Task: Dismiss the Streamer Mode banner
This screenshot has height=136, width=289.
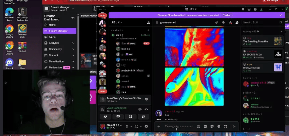Action: [x=281, y=15]
